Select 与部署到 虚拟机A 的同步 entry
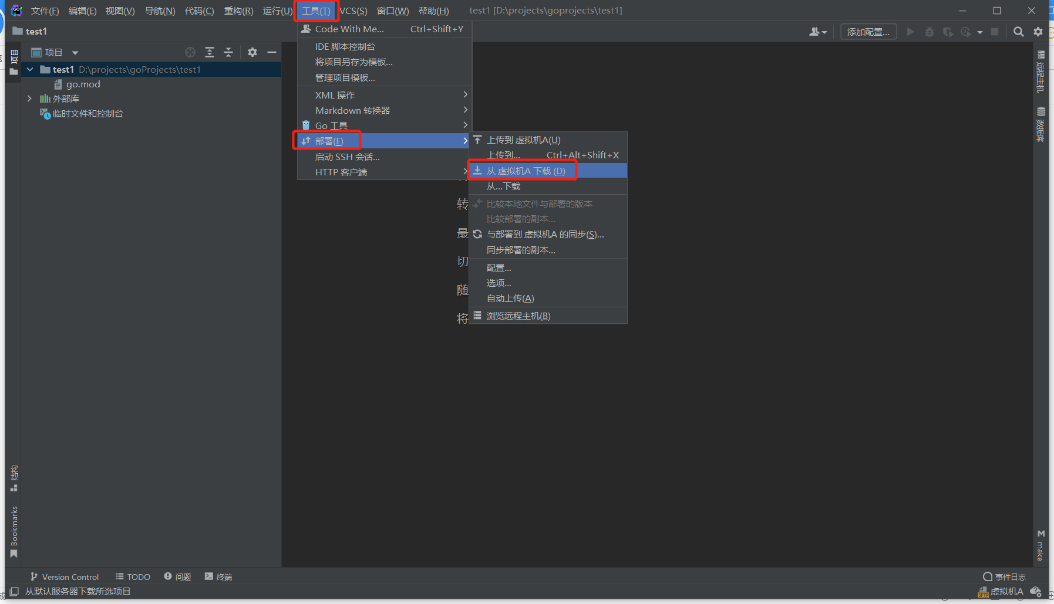 pyautogui.click(x=548, y=234)
